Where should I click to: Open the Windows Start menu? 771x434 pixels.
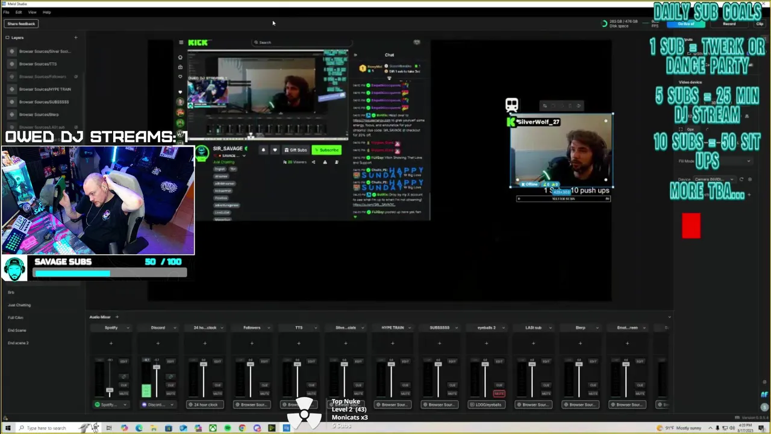point(7,428)
